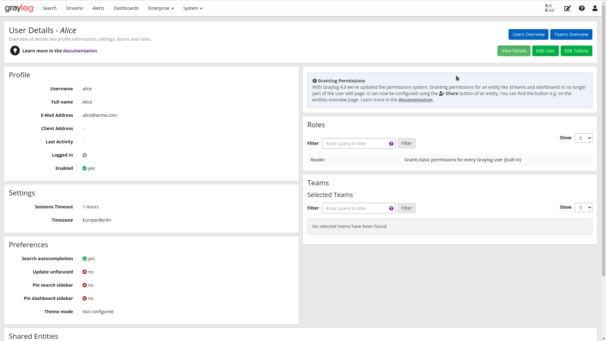The width and height of the screenshot is (606, 341).
Task: Open the System dropdown menu
Action: point(193,8)
